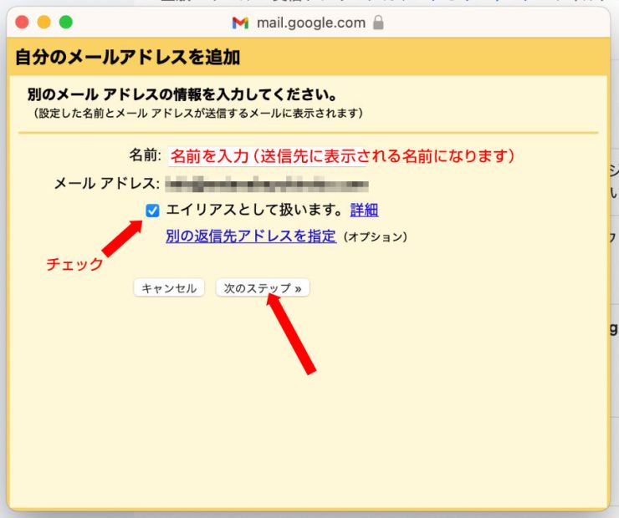Click the mail.google.com address text

(309, 23)
